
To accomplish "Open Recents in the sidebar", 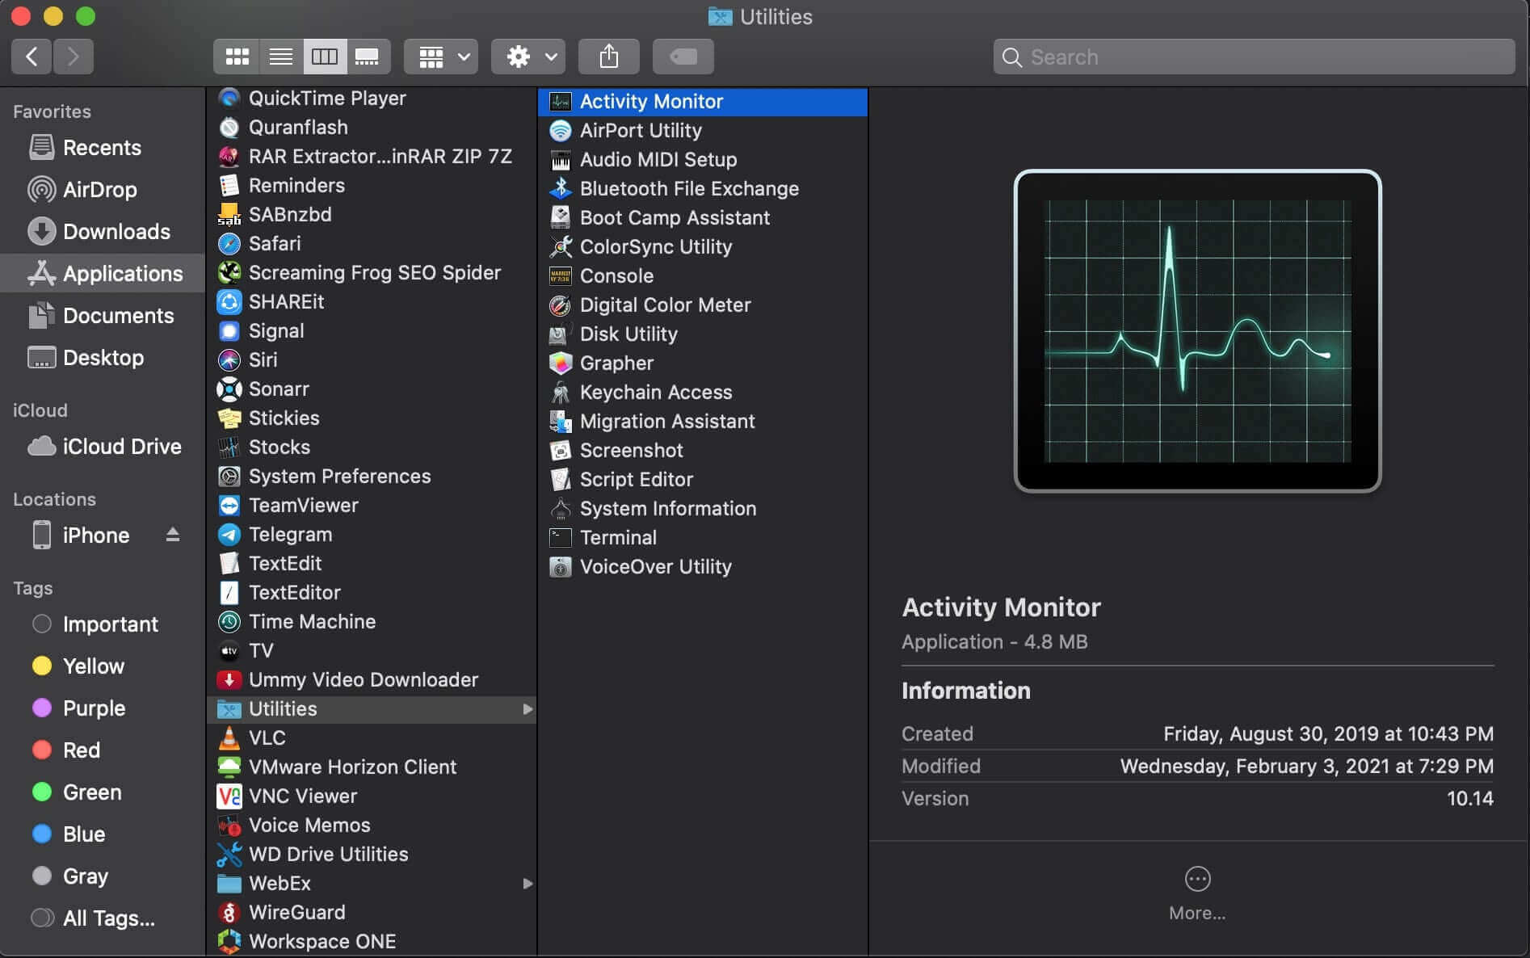I will coord(102,148).
